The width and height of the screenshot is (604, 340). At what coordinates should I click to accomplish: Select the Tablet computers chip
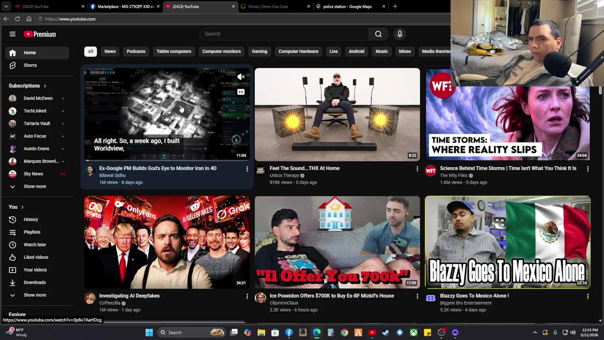[x=174, y=51]
